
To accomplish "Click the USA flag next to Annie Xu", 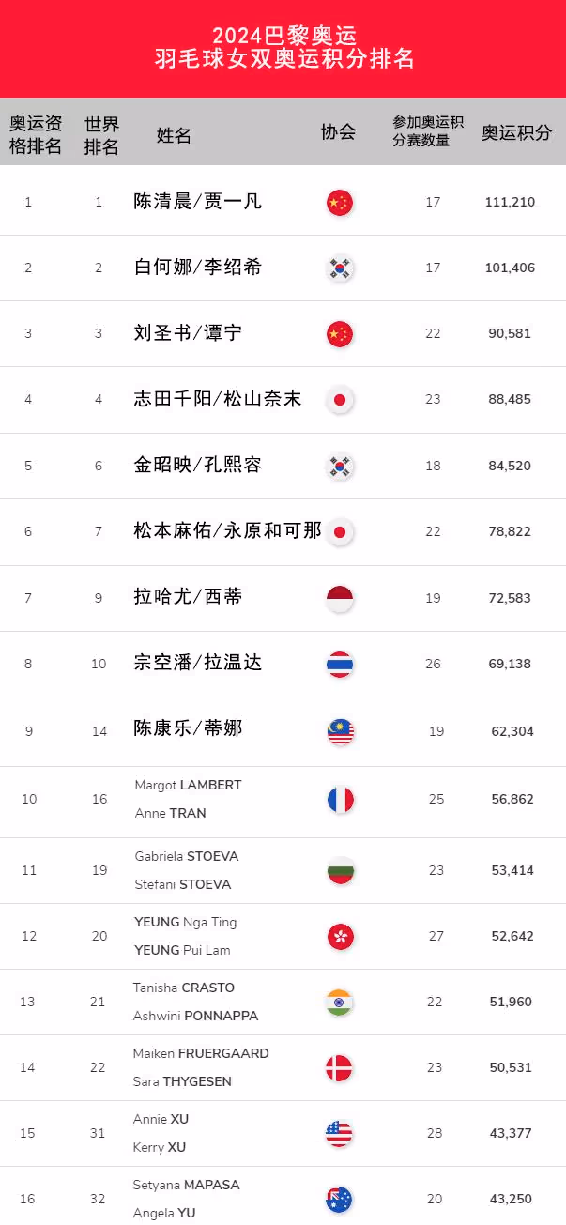I will click(x=339, y=1133).
